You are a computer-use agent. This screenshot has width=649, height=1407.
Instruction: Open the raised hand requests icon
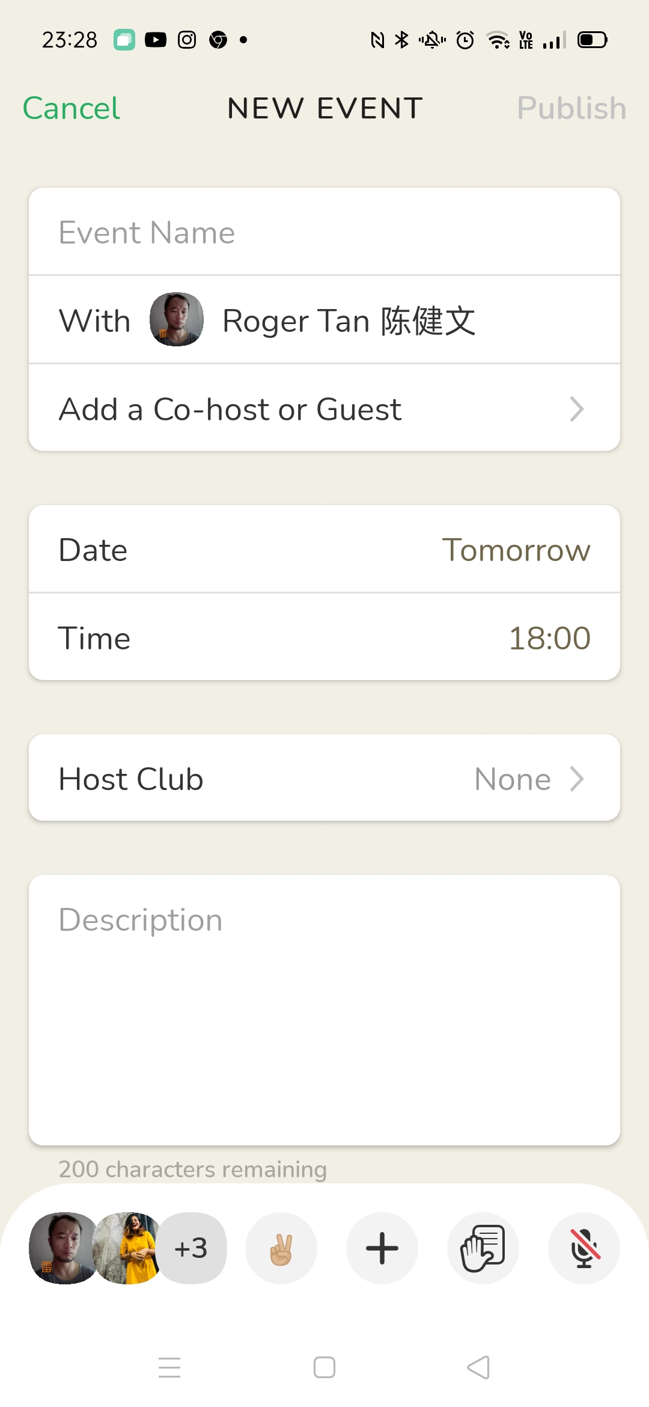click(483, 1248)
